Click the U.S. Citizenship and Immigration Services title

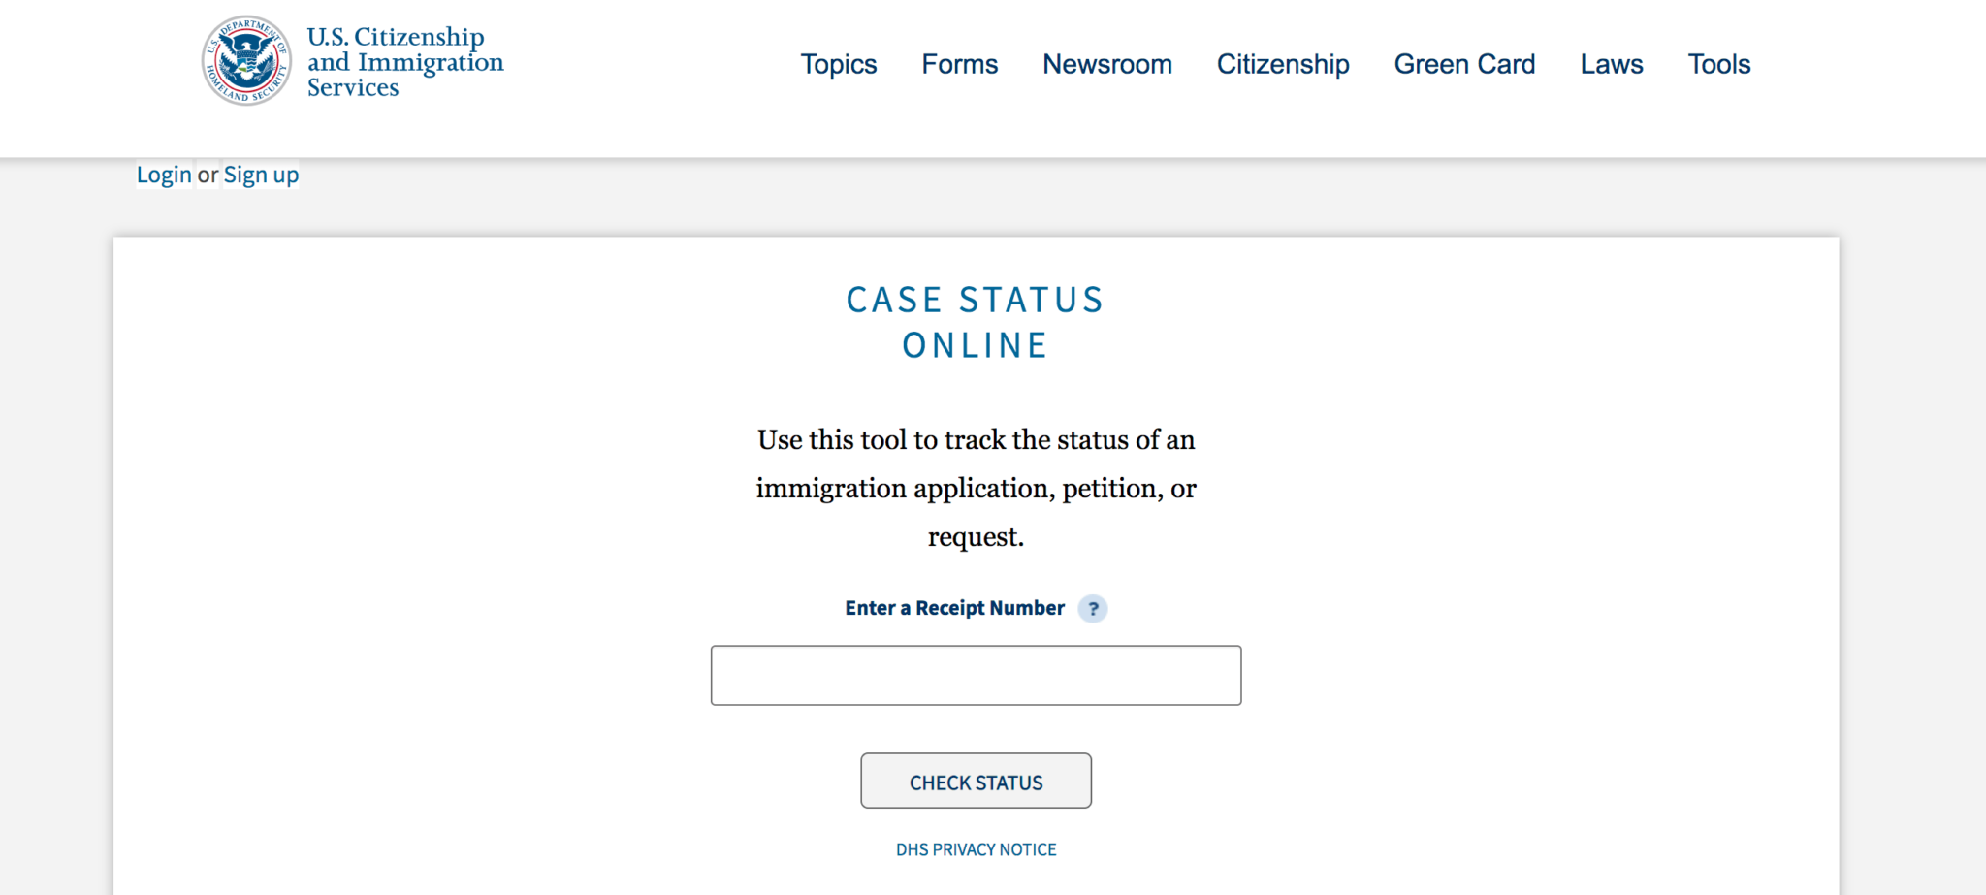405,61
